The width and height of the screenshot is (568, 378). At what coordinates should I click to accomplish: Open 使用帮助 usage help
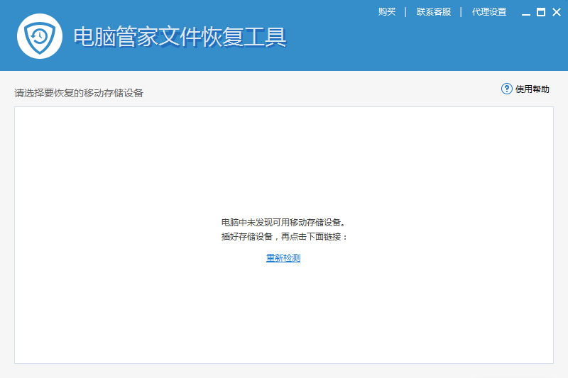[x=532, y=89]
